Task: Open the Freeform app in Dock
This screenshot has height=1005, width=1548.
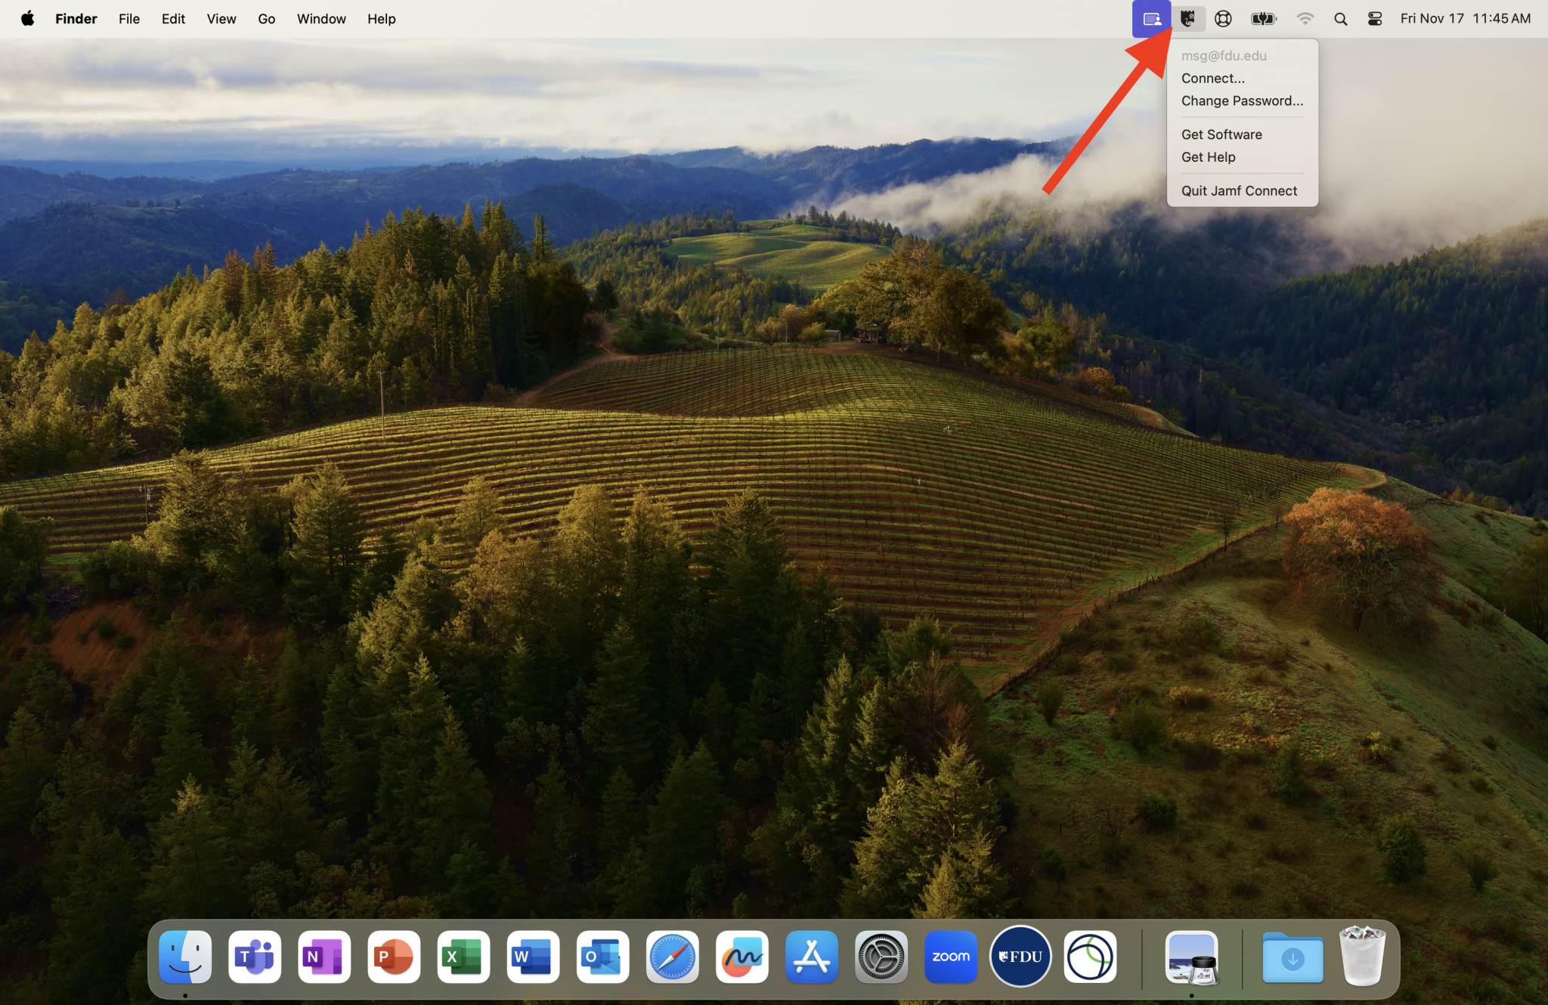Action: (x=741, y=957)
